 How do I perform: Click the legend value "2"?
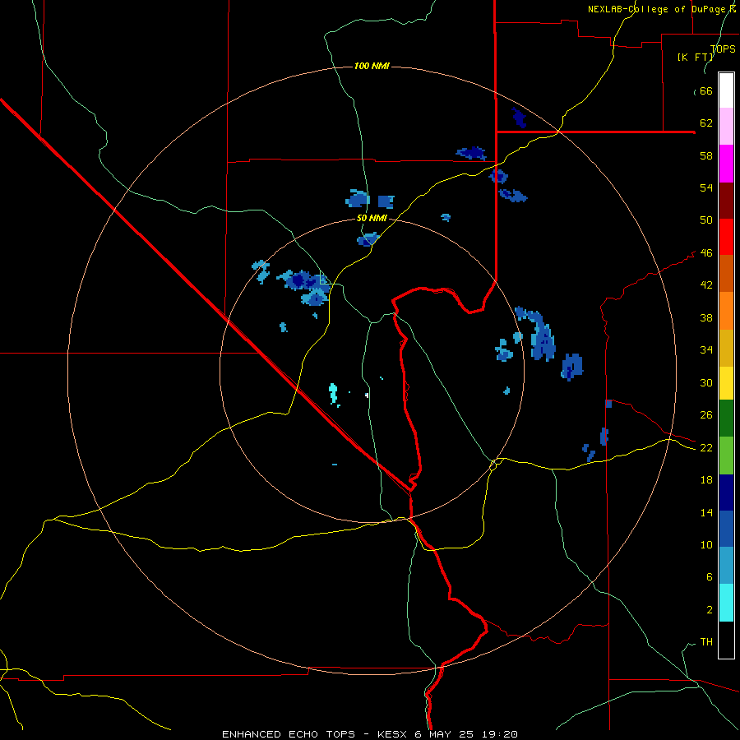click(x=709, y=610)
